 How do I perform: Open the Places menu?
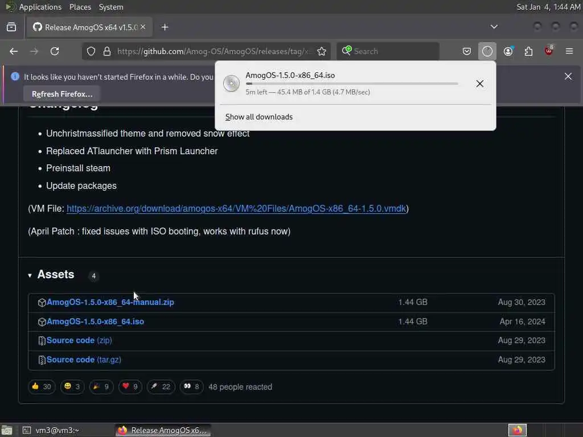click(x=80, y=7)
